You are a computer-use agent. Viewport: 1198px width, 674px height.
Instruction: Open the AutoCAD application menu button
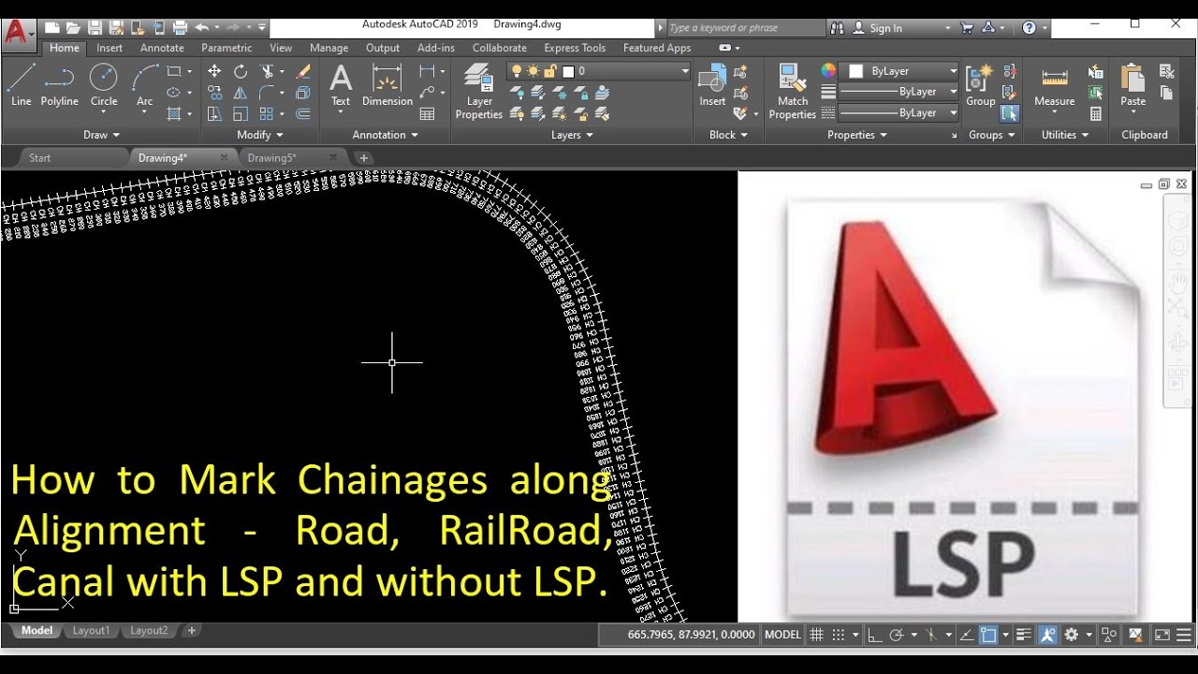tap(18, 34)
